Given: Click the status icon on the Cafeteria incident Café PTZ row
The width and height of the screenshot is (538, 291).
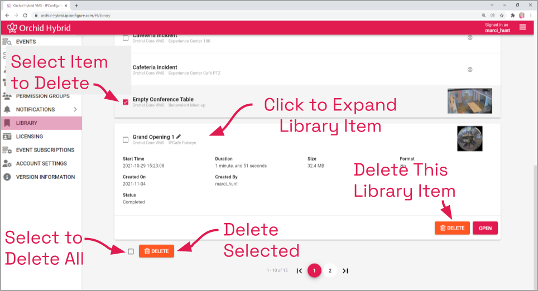Looking at the screenshot, I should (470, 70).
